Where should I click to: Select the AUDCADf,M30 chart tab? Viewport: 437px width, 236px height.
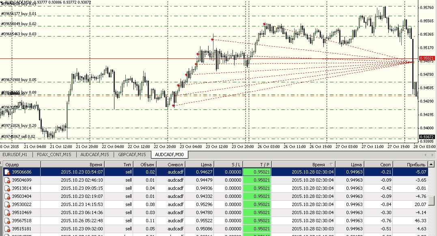pyautogui.click(x=170, y=154)
